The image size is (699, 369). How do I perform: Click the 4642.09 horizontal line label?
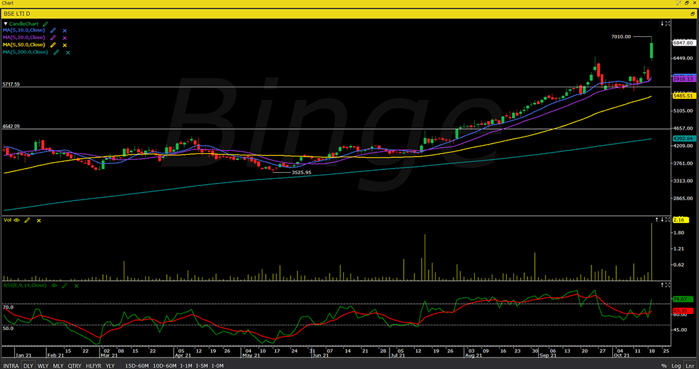[x=11, y=126]
